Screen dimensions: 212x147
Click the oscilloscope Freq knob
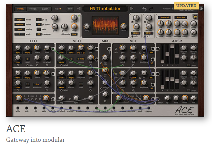pyautogui.click(x=87, y=26)
